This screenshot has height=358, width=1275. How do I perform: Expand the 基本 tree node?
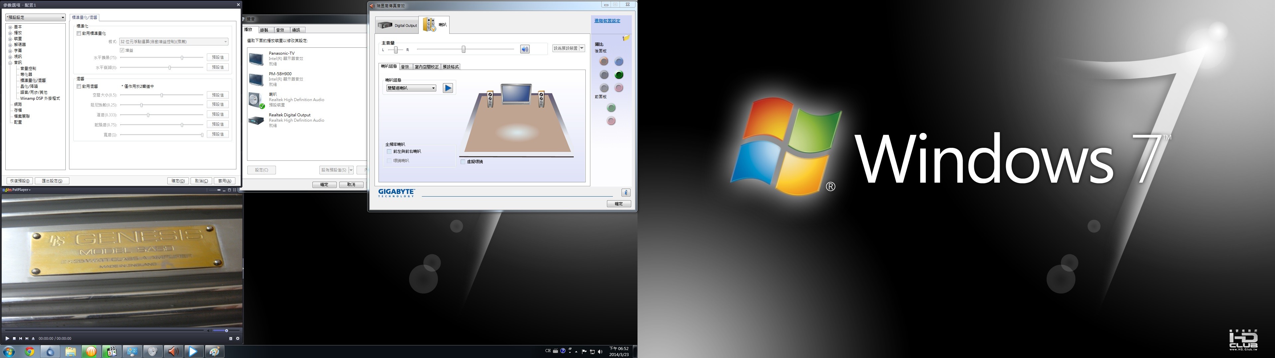coord(10,27)
